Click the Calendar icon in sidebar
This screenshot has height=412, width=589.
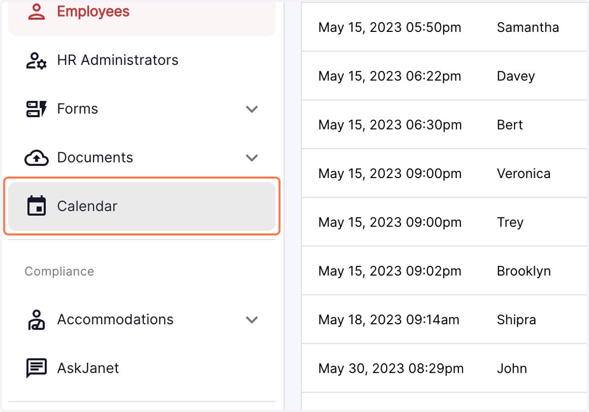(x=36, y=206)
